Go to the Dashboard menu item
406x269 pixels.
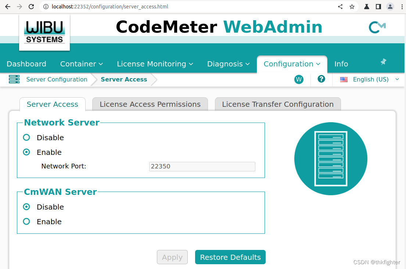(26, 63)
